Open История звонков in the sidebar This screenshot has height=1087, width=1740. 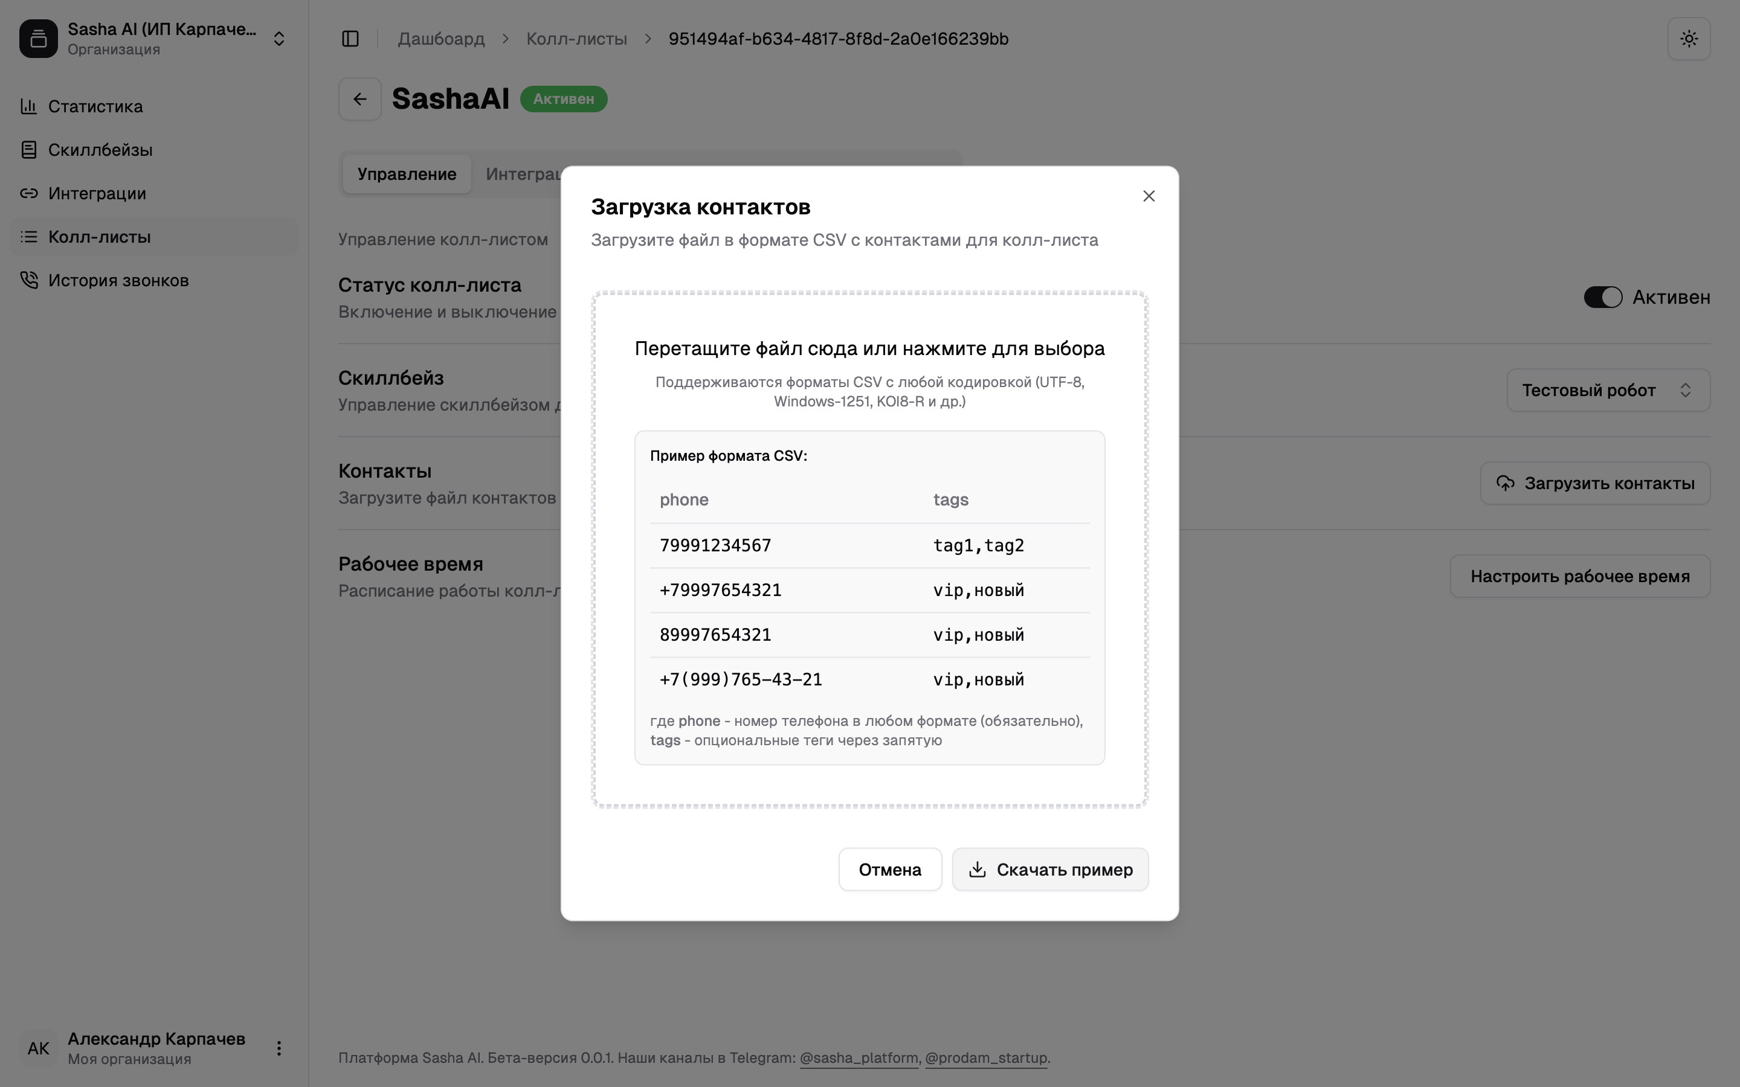118,280
